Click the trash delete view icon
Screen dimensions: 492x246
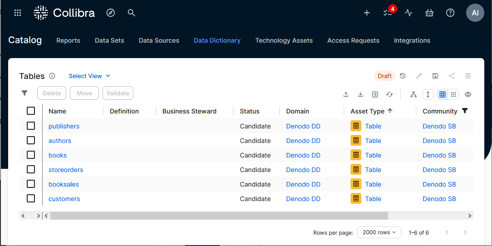468,76
